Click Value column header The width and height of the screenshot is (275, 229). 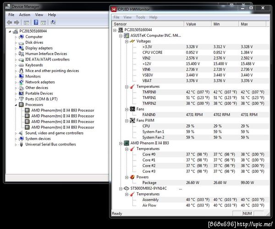coord(198,24)
